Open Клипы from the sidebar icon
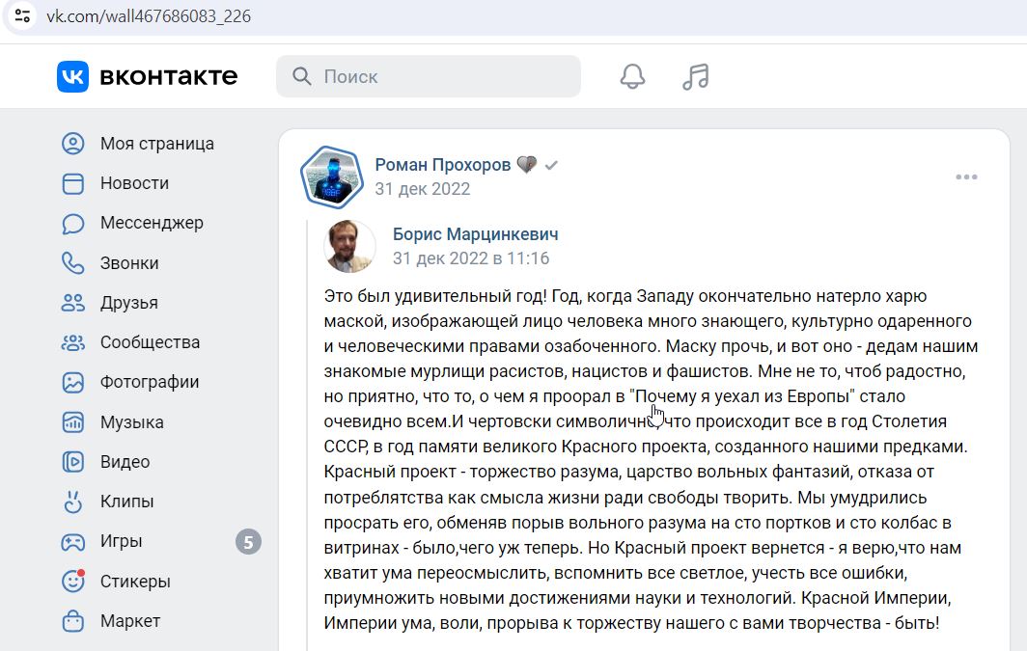1027x651 pixels. pos(72,502)
